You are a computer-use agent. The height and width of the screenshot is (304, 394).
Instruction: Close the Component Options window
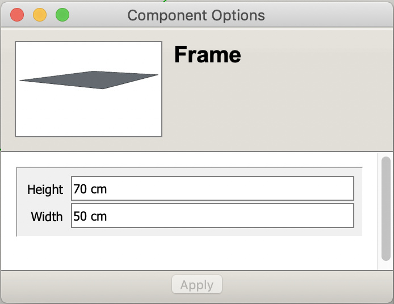coord(17,15)
